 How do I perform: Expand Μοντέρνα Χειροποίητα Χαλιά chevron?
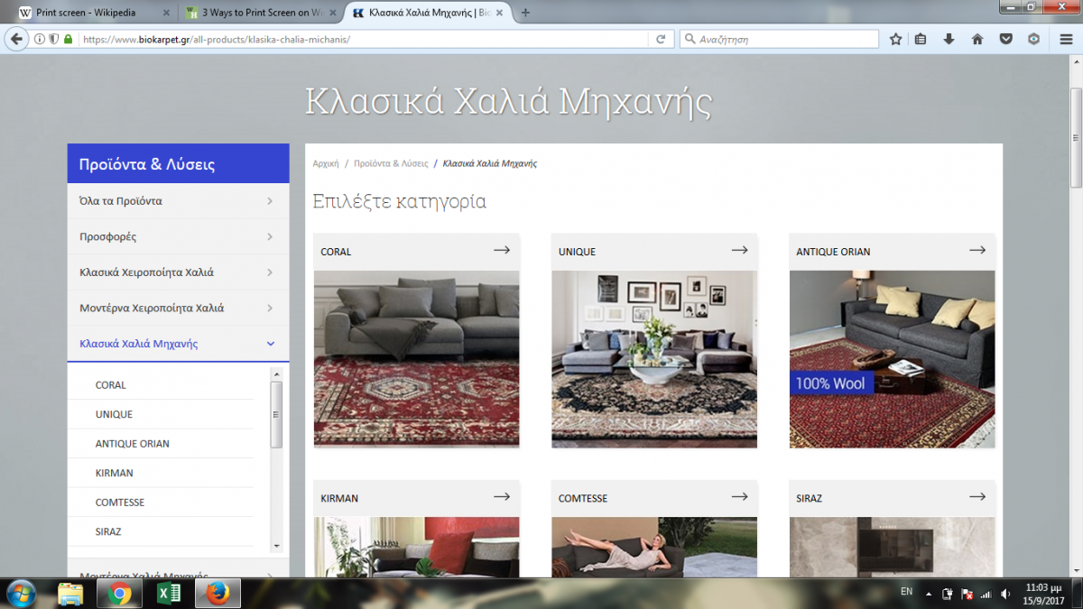click(270, 308)
